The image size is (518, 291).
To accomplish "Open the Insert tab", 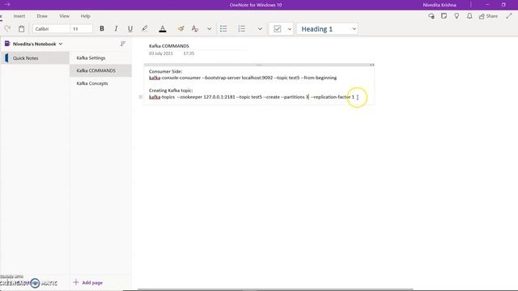I will point(19,16).
